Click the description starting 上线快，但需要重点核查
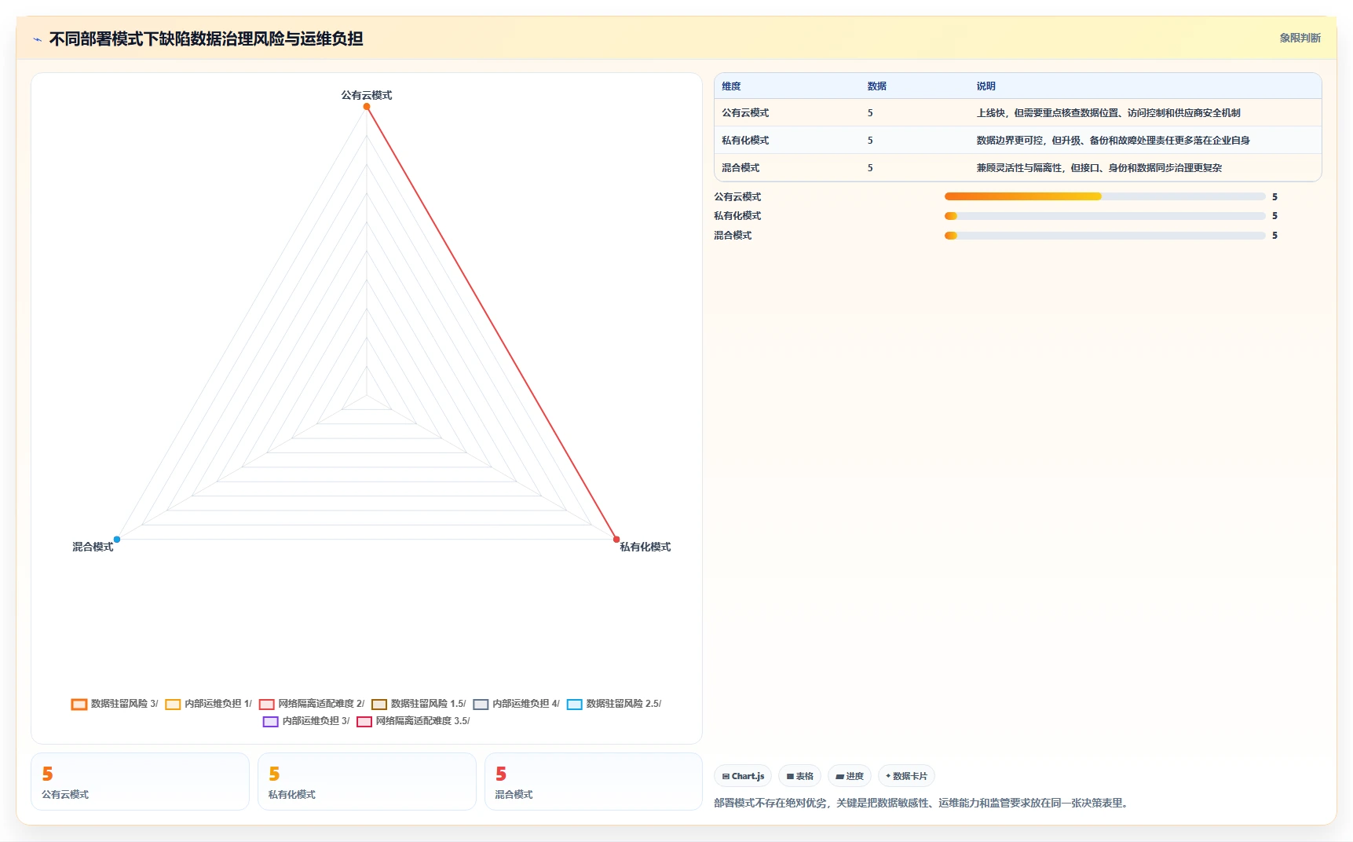 pyautogui.click(x=1109, y=113)
